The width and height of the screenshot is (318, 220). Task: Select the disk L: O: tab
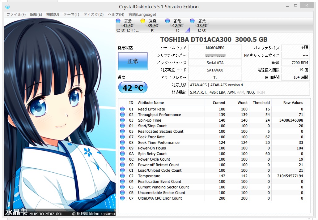click(x=202, y=25)
